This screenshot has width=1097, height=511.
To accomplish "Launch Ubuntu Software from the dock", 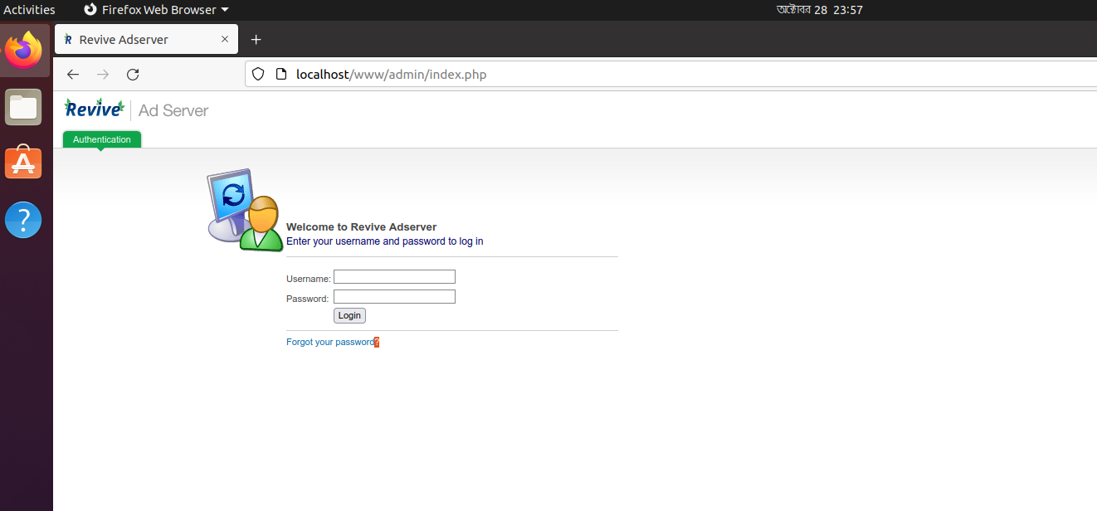I will [23, 163].
